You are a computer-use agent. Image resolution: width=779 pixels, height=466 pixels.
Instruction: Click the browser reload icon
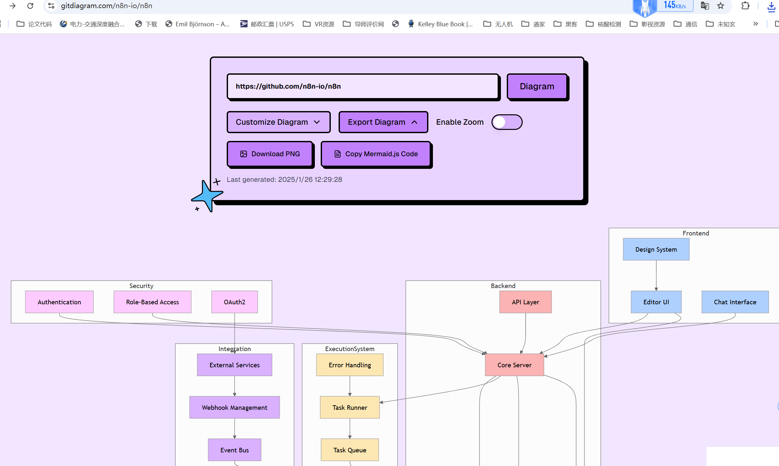[x=30, y=6]
